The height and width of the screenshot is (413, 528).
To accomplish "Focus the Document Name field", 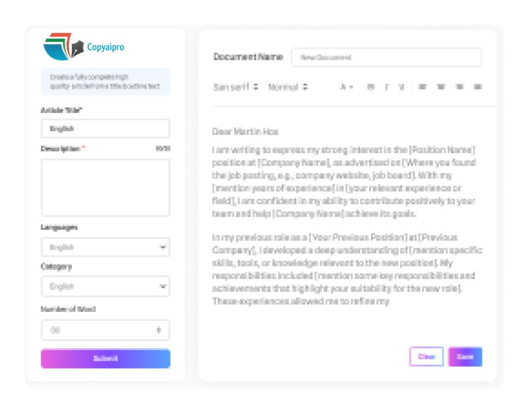I will point(386,57).
